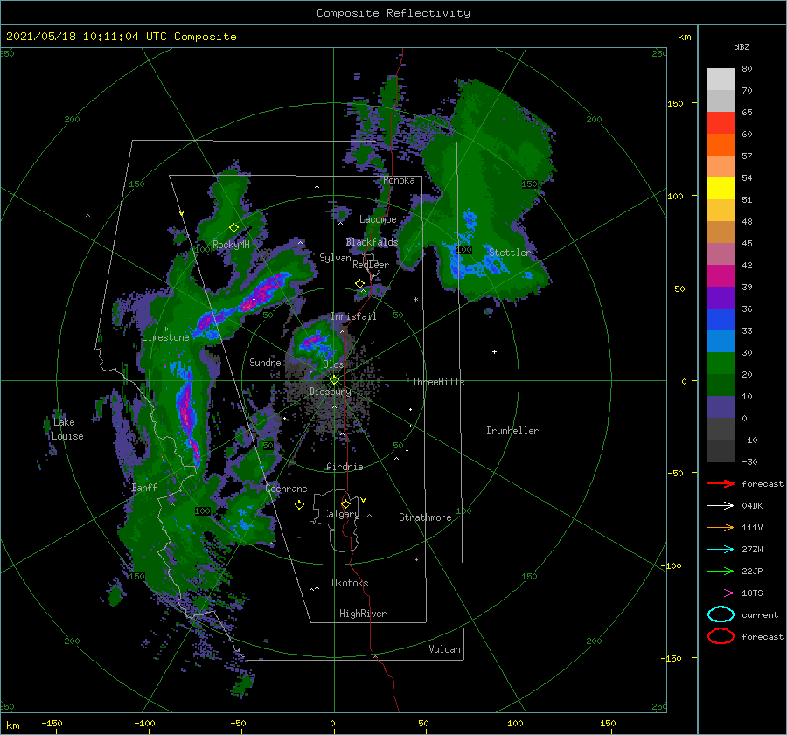Click the Sylvan label

click(335, 258)
